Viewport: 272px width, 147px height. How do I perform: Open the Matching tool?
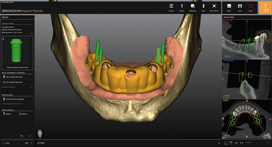point(193,7)
